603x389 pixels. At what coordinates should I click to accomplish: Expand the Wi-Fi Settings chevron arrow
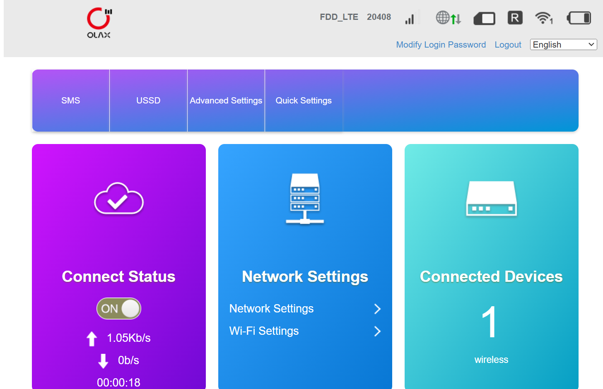point(377,331)
